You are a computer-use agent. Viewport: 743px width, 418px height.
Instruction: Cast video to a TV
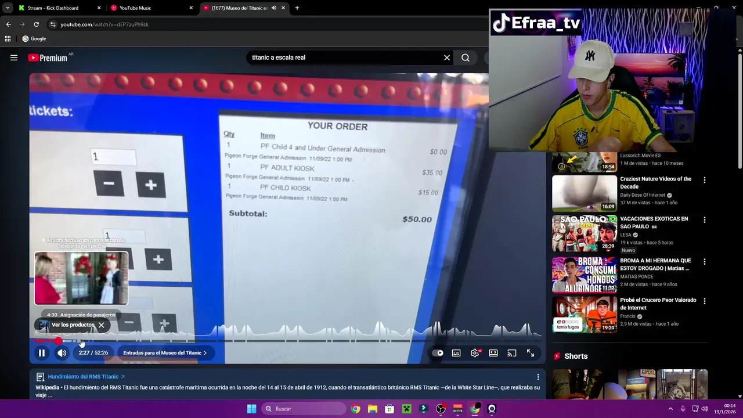(512, 353)
